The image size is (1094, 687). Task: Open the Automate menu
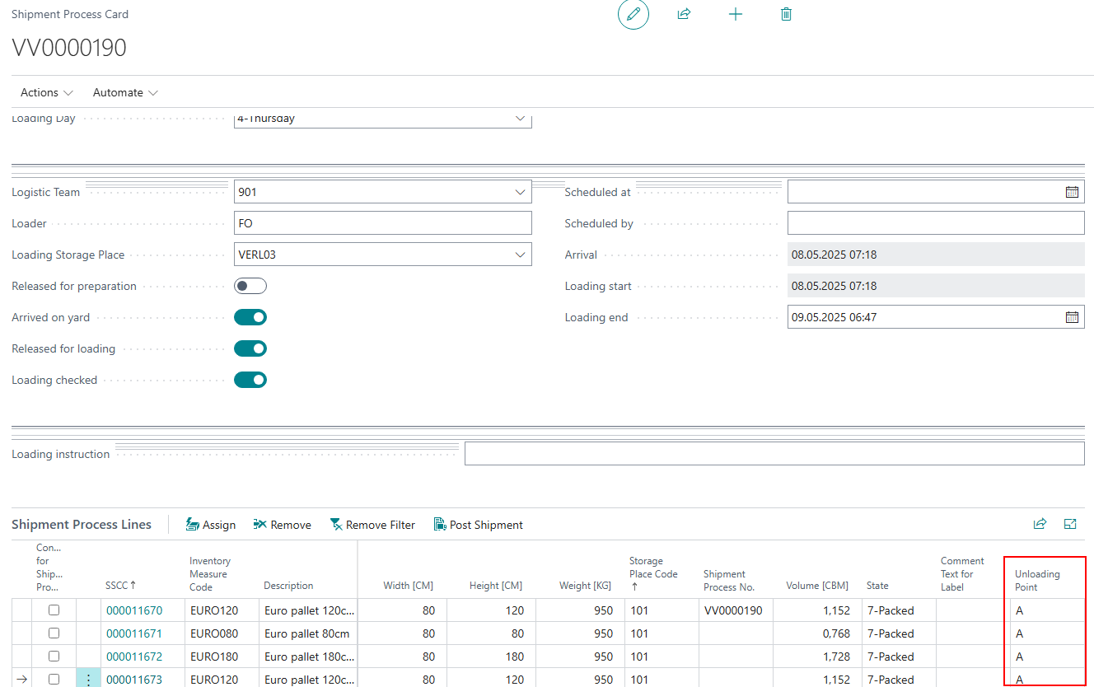(x=125, y=92)
